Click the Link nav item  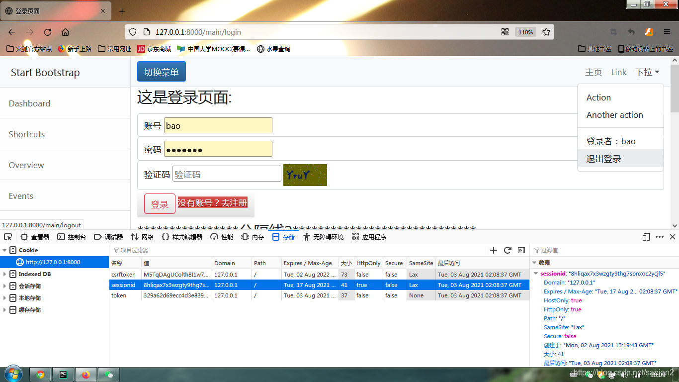[619, 72]
